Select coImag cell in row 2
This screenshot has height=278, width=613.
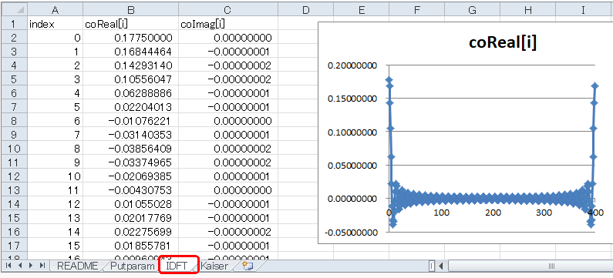click(228, 38)
